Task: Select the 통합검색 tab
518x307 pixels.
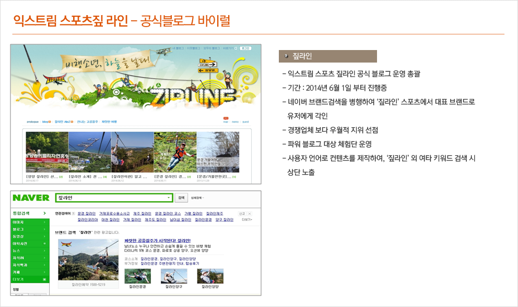Action: (x=29, y=213)
